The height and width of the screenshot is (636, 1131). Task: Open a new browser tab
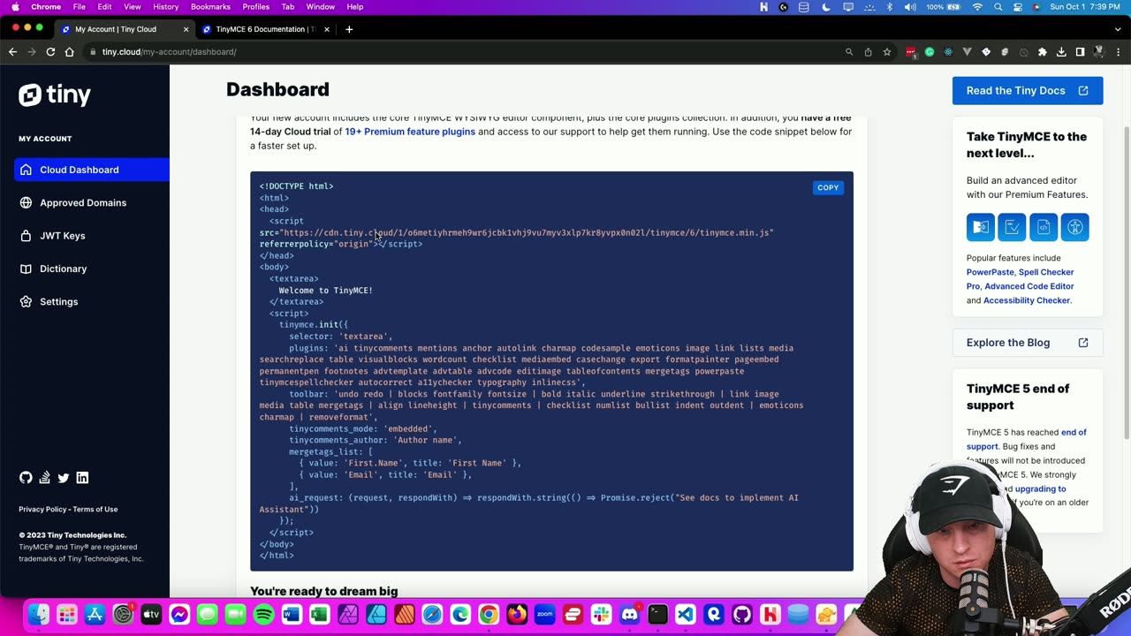pos(349,29)
